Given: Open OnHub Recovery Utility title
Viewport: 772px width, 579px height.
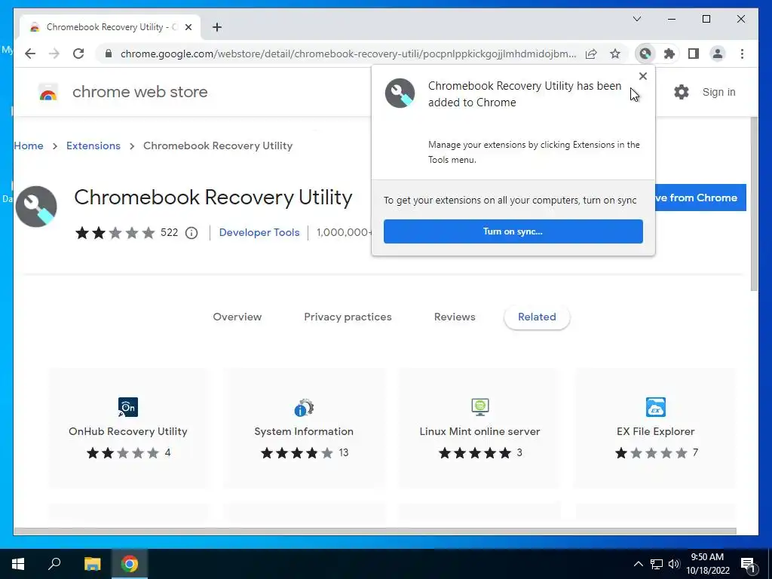Looking at the screenshot, I should [x=128, y=431].
